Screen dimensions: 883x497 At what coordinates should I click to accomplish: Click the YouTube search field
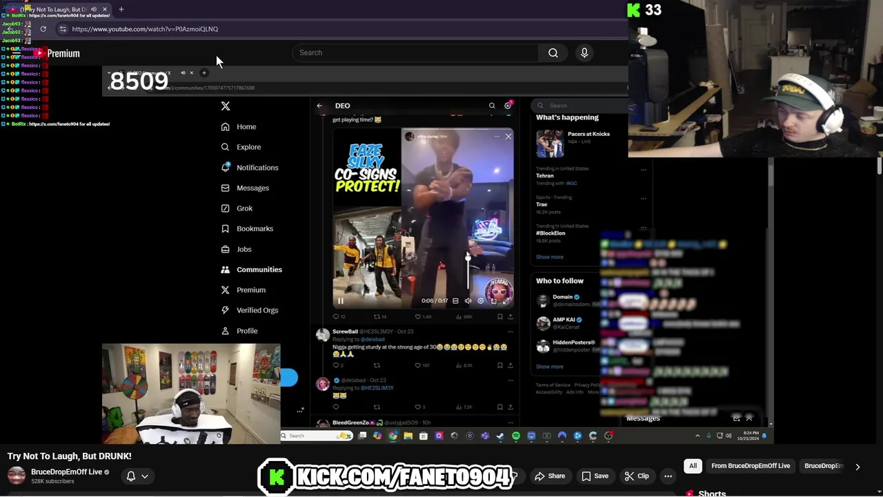click(x=415, y=53)
